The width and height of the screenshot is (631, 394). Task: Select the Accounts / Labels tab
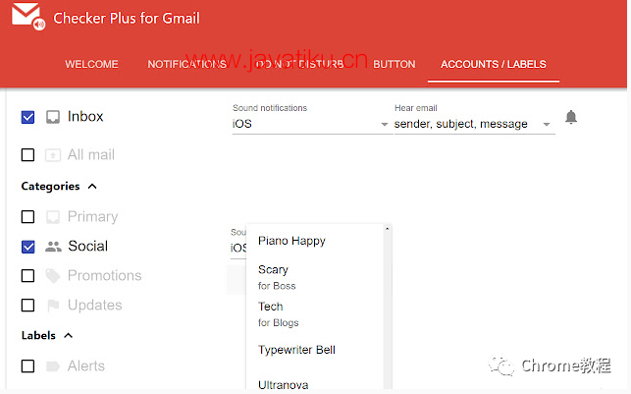[x=494, y=64]
